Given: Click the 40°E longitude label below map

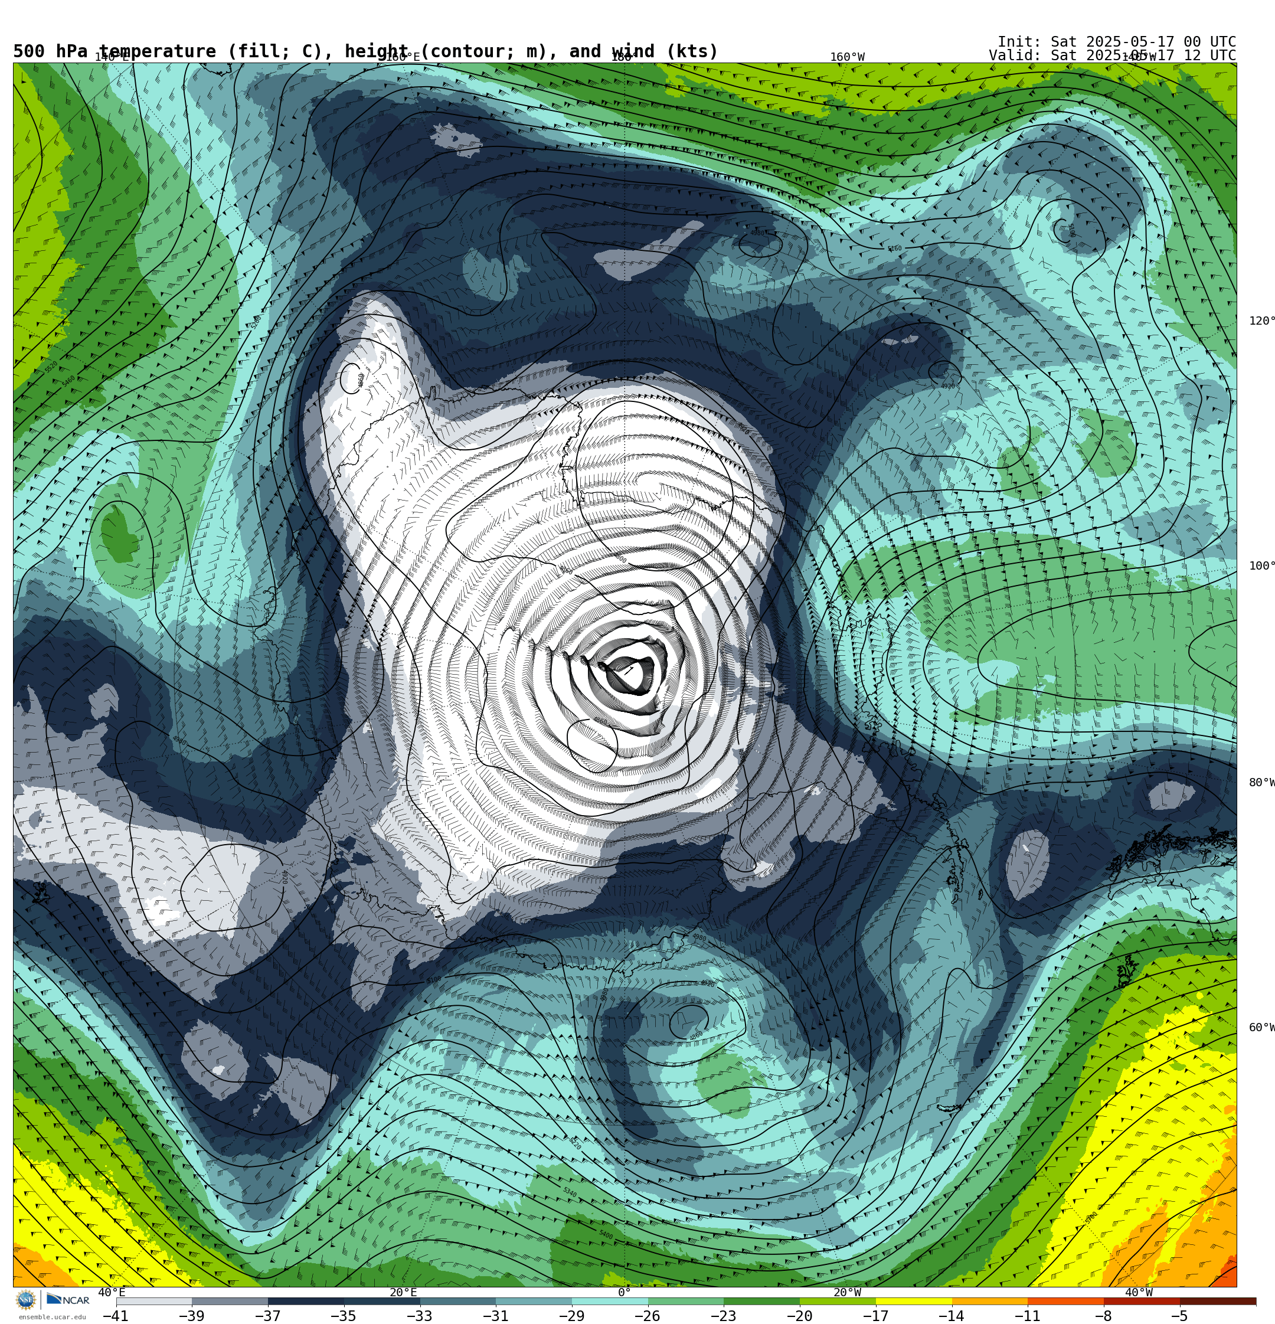Looking at the screenshot, I should click(x=112, y=1292).
